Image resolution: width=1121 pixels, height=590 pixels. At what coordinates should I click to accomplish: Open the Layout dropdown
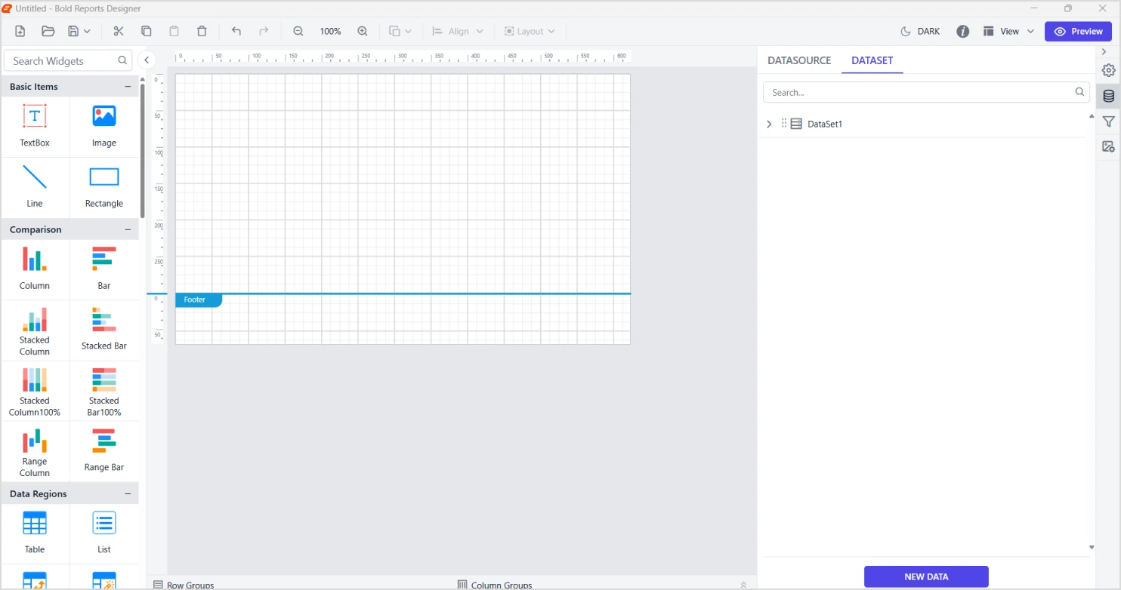(x=530, y=31)
